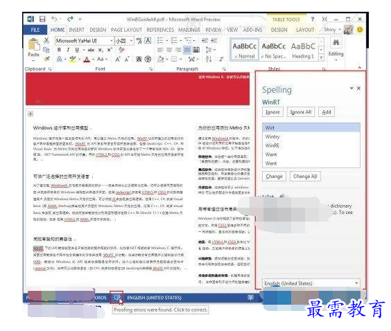This screenshot has width=391, height=331.
Task: Switch to the REVIEW tab
Action: click(x=214, y=30)
